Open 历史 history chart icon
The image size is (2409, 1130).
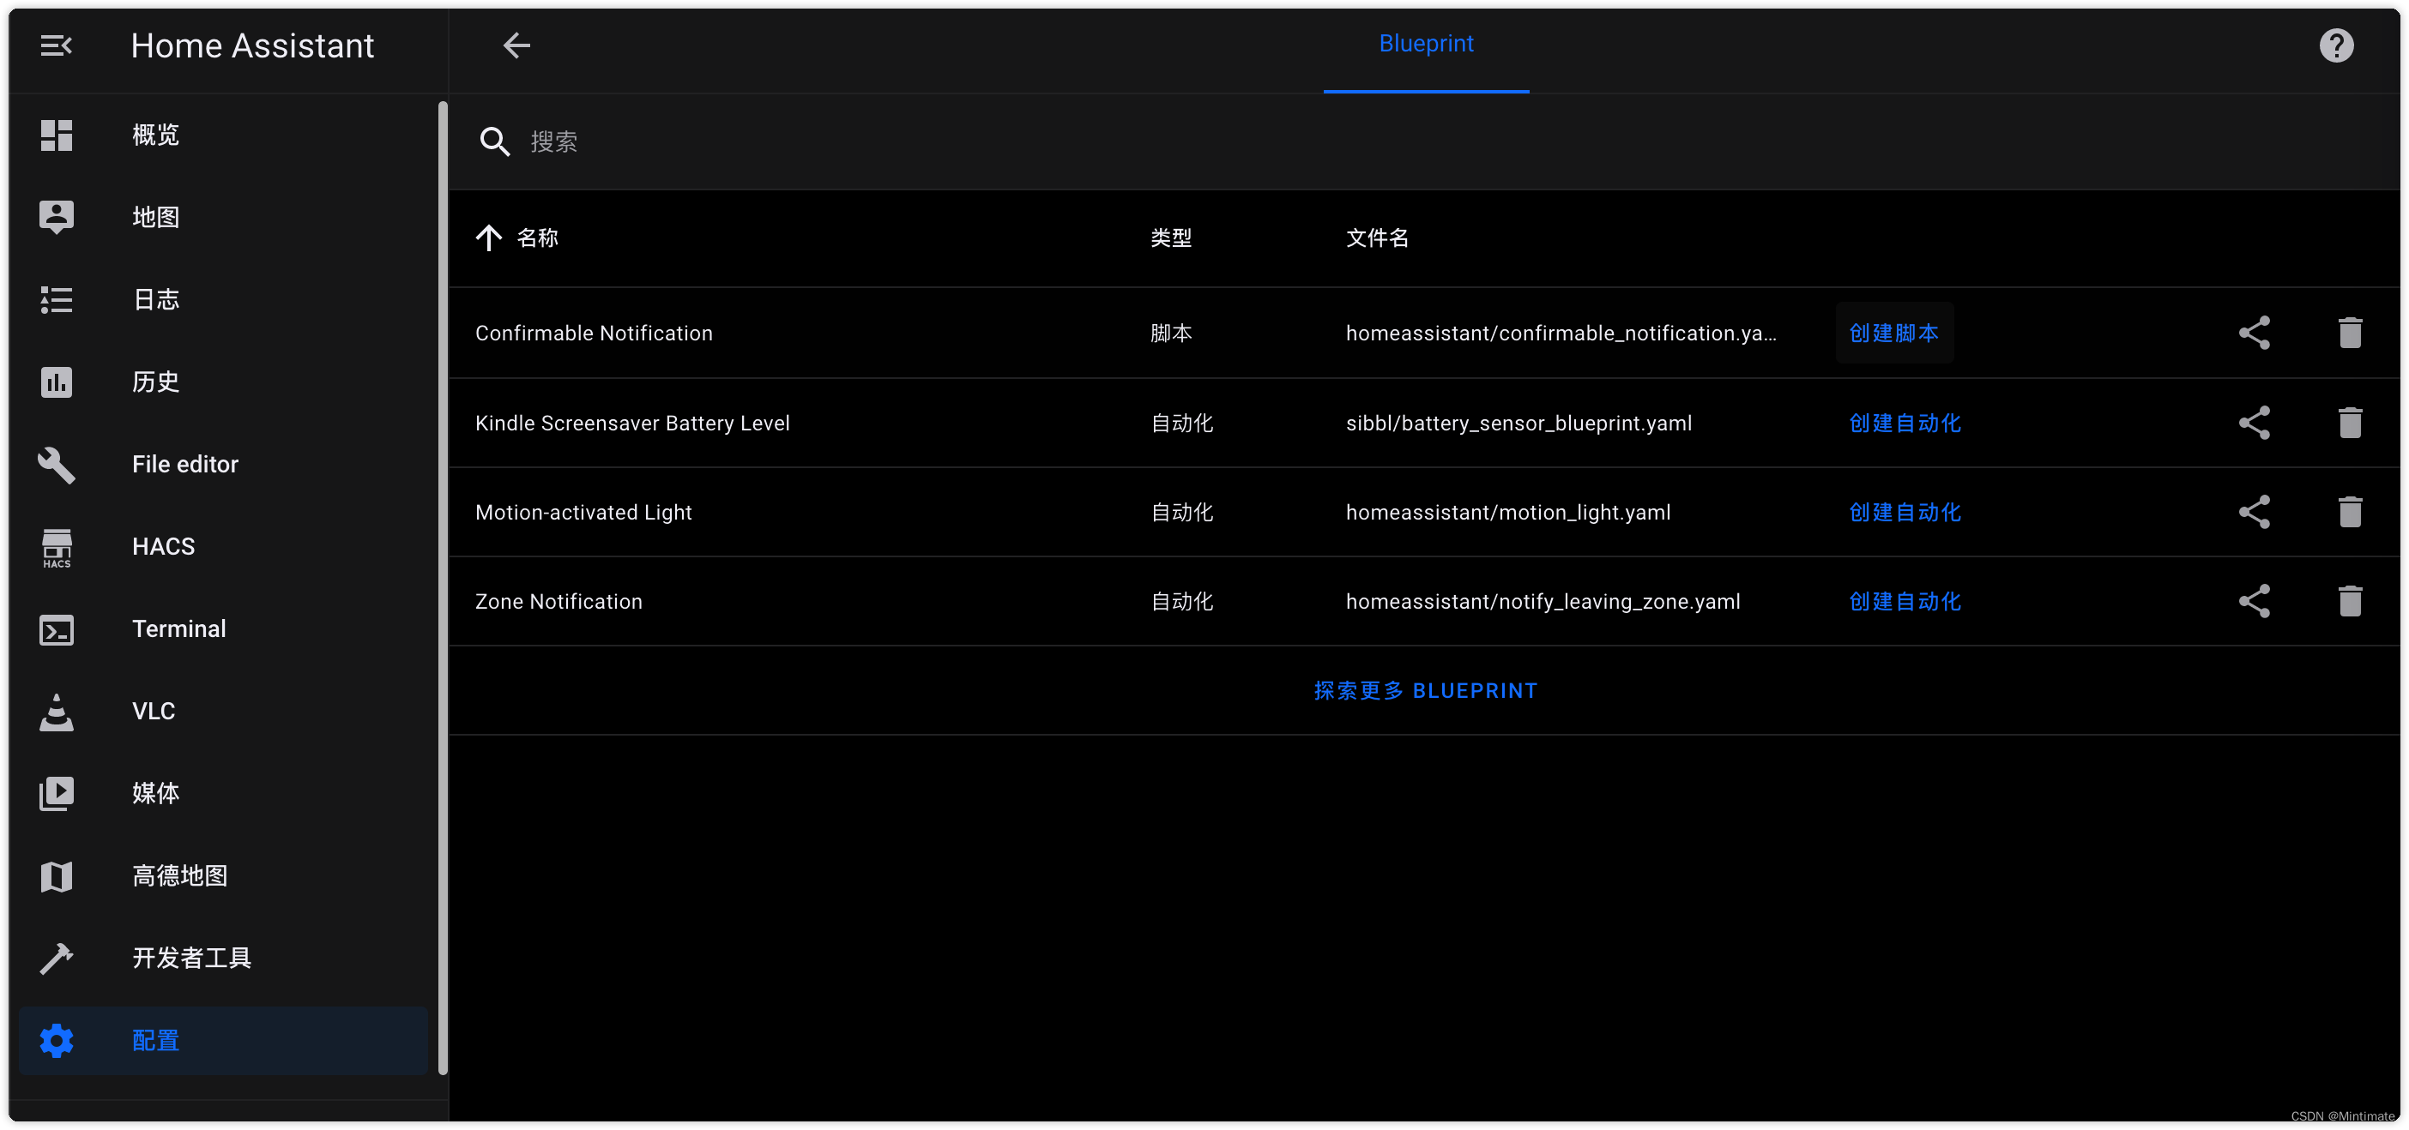tap(56, 382)
